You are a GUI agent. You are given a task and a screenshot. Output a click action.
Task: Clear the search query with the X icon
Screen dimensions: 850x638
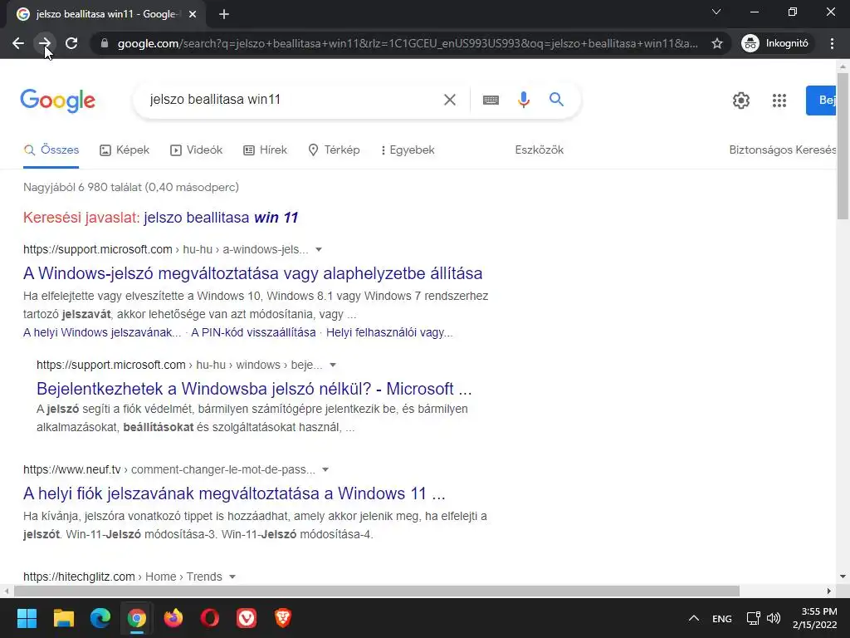coord(449,100)
